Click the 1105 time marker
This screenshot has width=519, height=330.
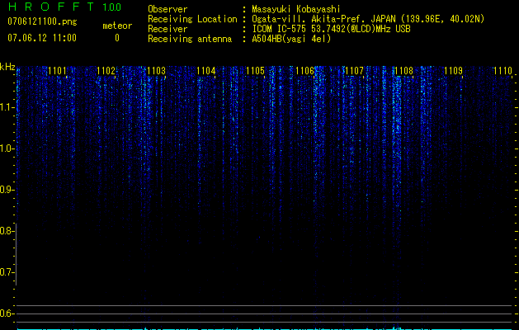pos(255,70)
